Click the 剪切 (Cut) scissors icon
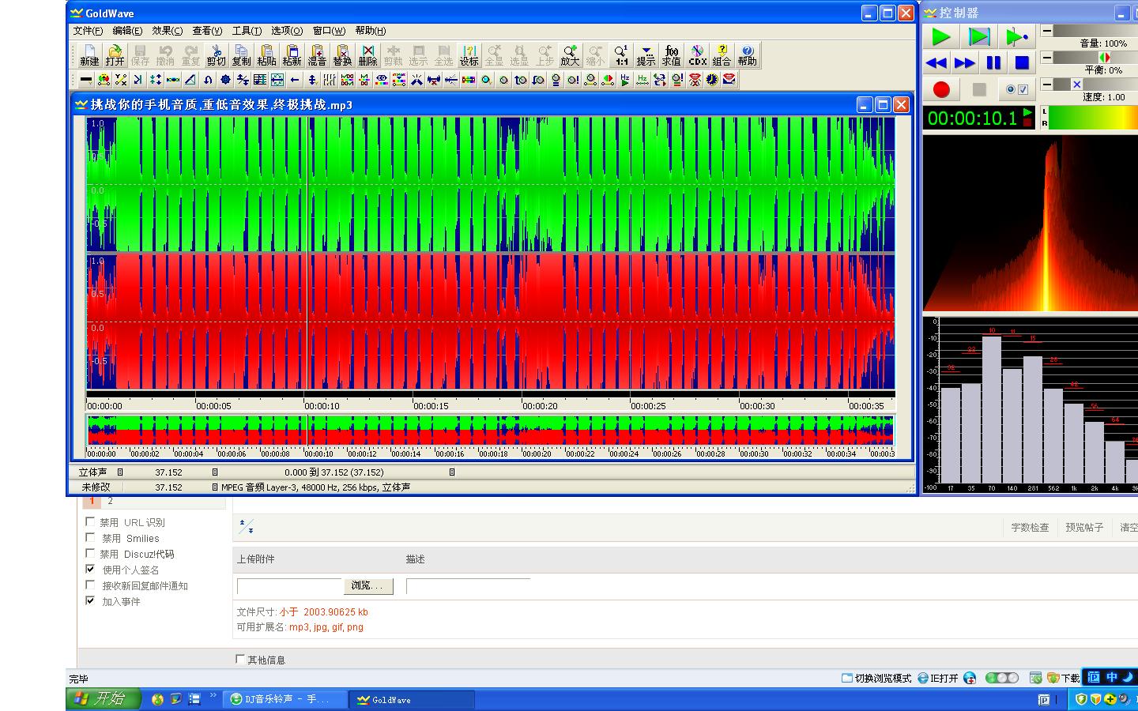Screen dimensions: 1138x711 tap(216, 55)
